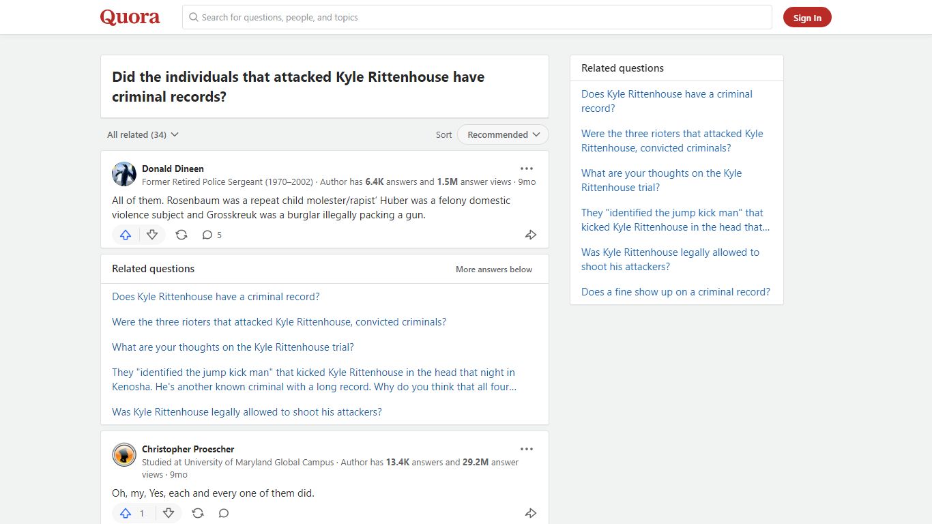Click the Sign In button
This screenshot has height=524, width=932.
pos(807,18)
